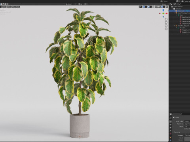The height and width of the screenshot is (142, 190).
Task: Toggle viewport gizmos
Action: coord(144,7)
